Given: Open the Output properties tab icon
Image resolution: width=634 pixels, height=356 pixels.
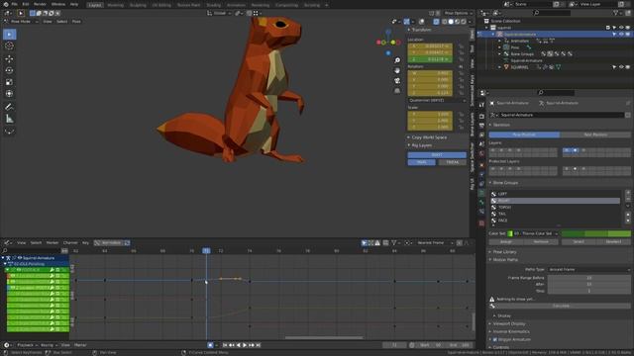Looking at the screenshot, I should [x=481, y=126].
